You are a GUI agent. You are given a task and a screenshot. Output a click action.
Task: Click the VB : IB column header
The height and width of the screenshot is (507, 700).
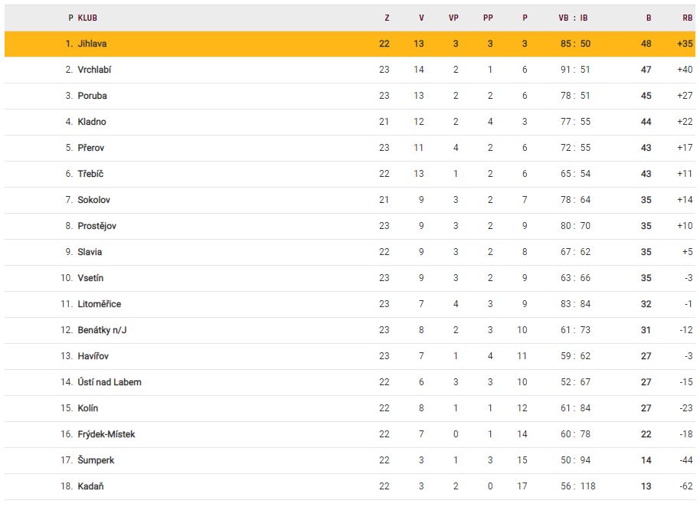(x=573, y=18)
